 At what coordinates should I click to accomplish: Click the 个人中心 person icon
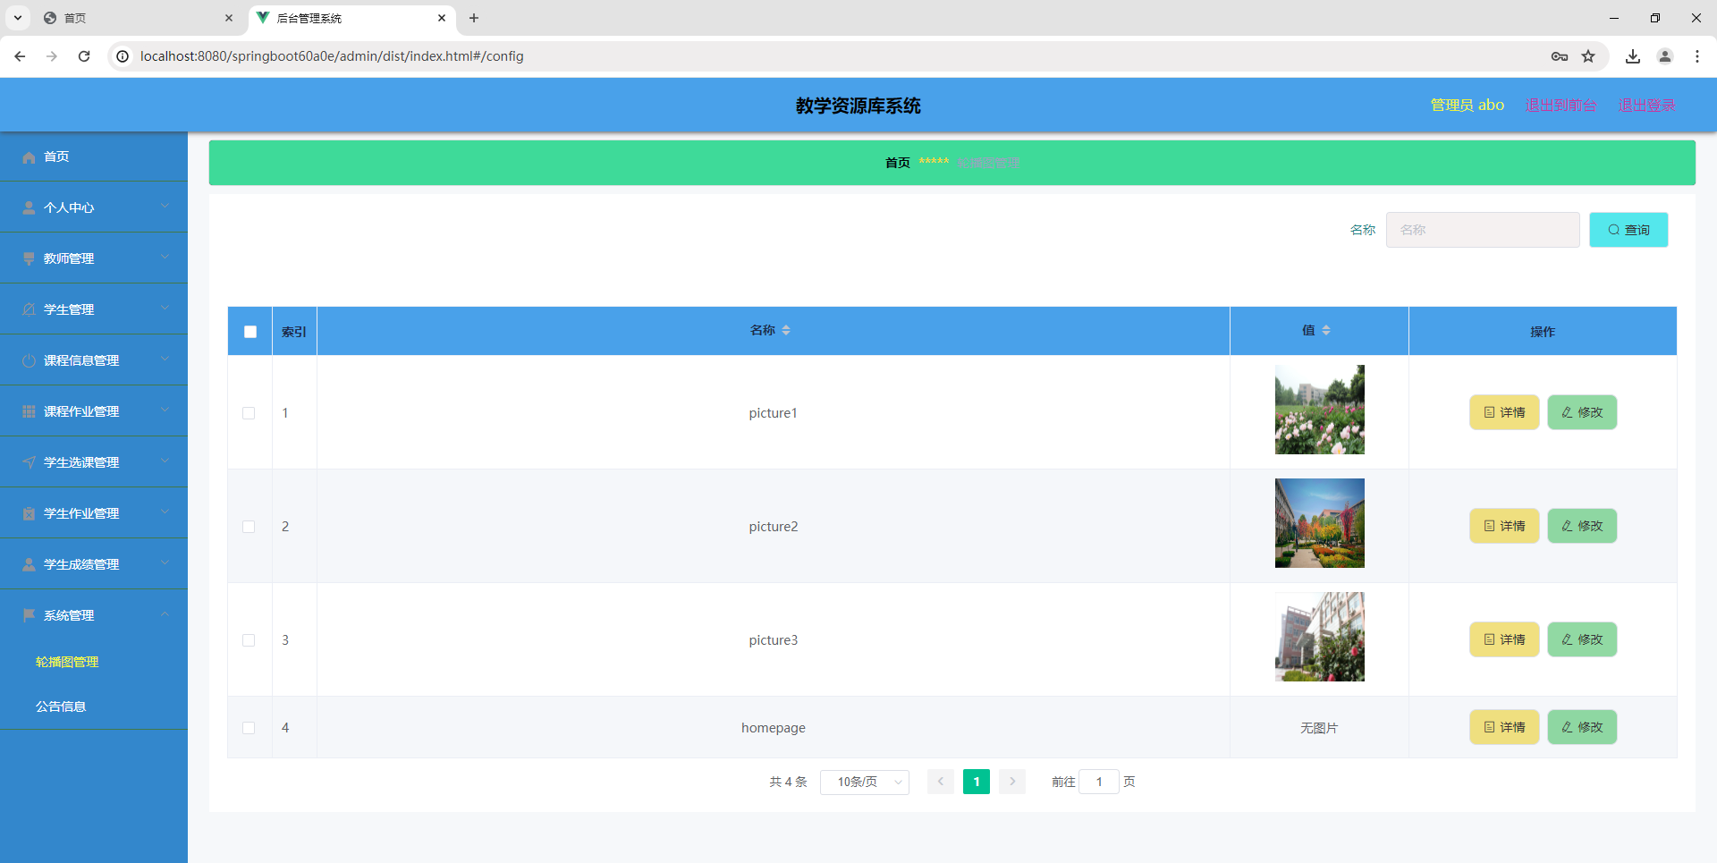click(x=29, y=207)
